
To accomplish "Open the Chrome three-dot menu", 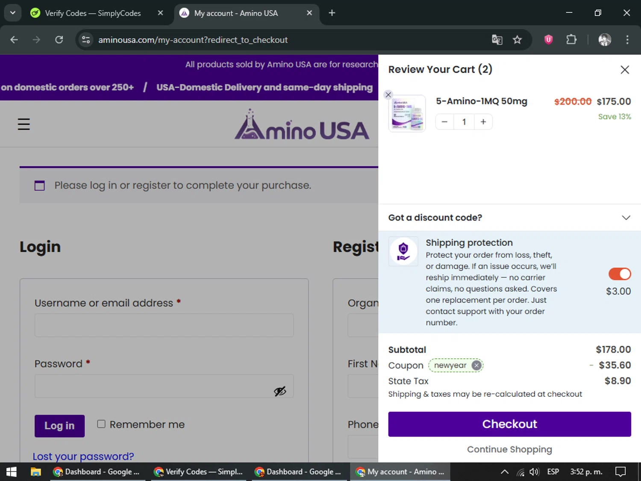I will coord(627,40).
